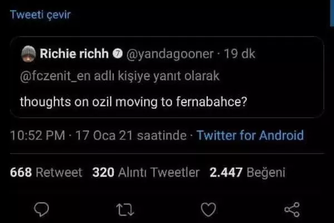The height and width of the screenshot is (223, 334).
Task: Show the 320 Alıntı Tweetler list
Action: [x=146, y=173]
